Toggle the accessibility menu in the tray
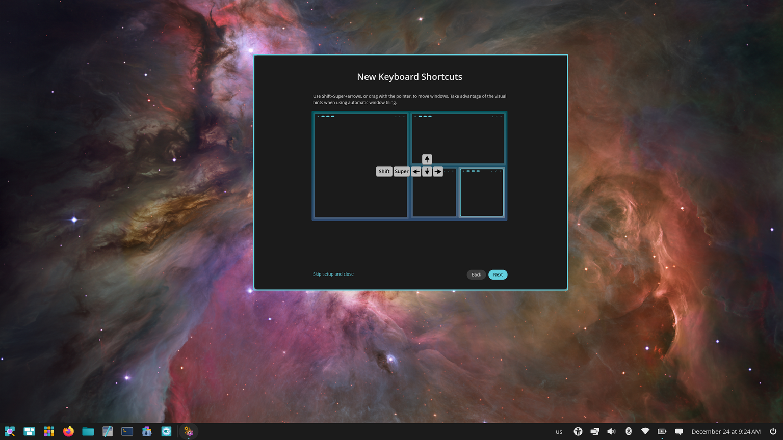783x440 pixels. point(578,431)
